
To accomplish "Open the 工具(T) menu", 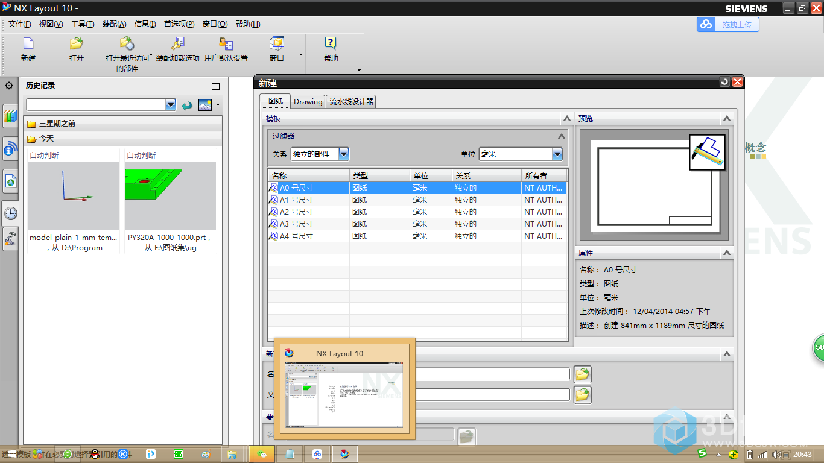I will click(x=83, y=24).
